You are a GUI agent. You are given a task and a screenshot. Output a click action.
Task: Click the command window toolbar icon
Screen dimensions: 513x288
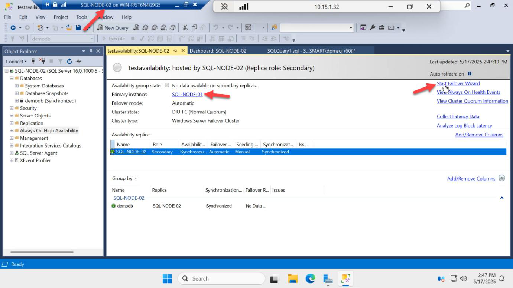(391, 28)
